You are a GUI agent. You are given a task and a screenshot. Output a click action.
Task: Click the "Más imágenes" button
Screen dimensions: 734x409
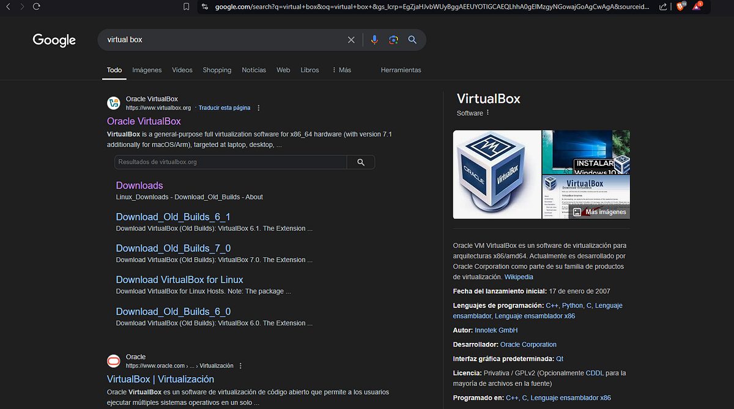[599, 211]
